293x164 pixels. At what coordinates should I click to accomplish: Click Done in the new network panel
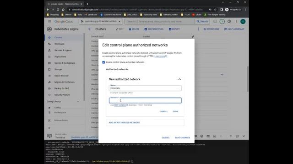click(175, 111)
